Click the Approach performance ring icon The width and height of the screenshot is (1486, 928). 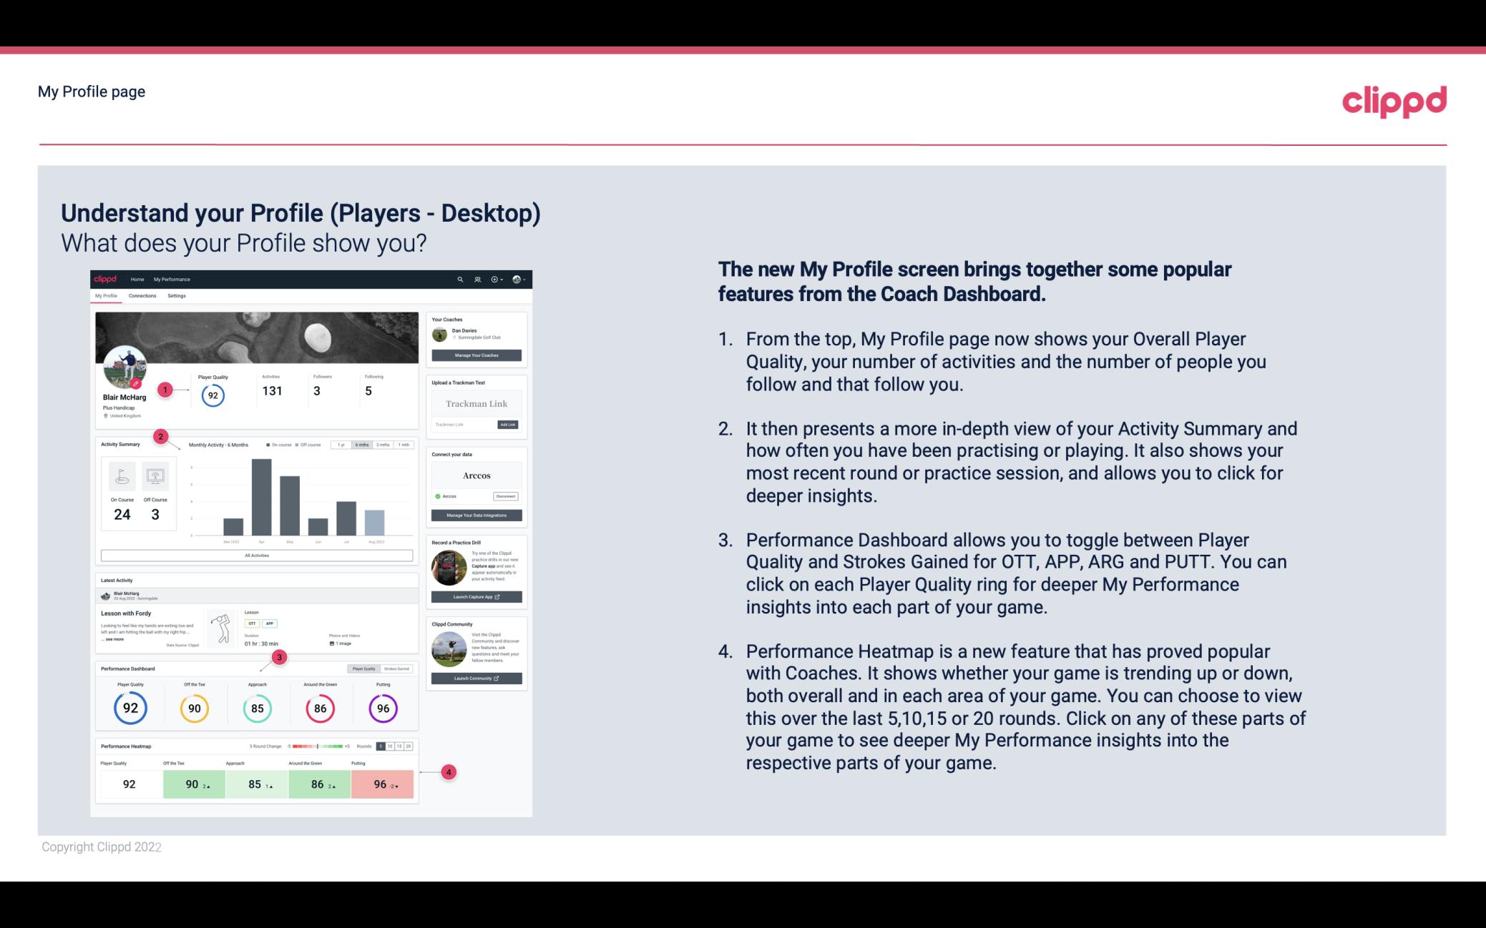(x=257, y=708)
